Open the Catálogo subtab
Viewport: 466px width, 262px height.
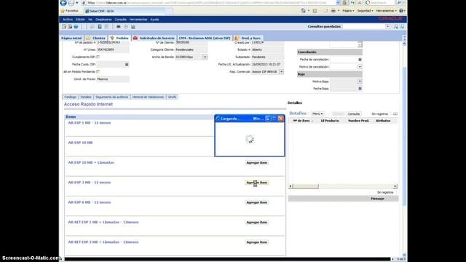coord(71,97)
